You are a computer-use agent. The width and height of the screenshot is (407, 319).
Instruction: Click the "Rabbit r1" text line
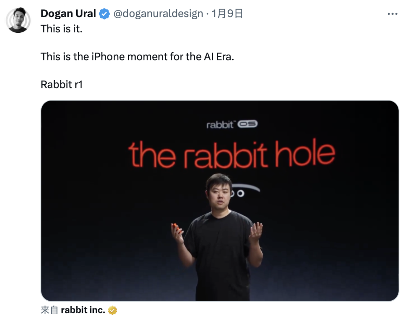(61, 85)
